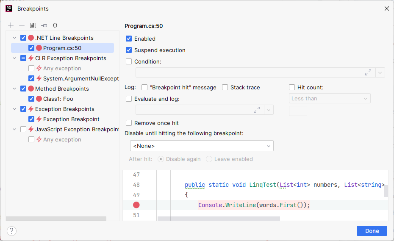Close the Breakpoints dialog
The width and height of the screenshot is (394, 241).
(387, 8)
